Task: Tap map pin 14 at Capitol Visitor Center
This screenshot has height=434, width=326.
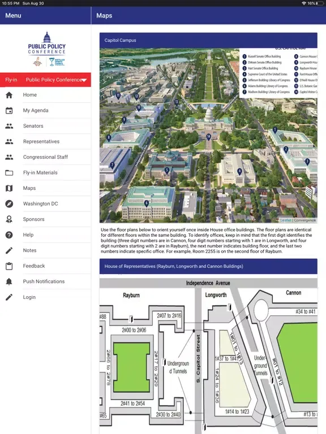Action: (208, 136)
